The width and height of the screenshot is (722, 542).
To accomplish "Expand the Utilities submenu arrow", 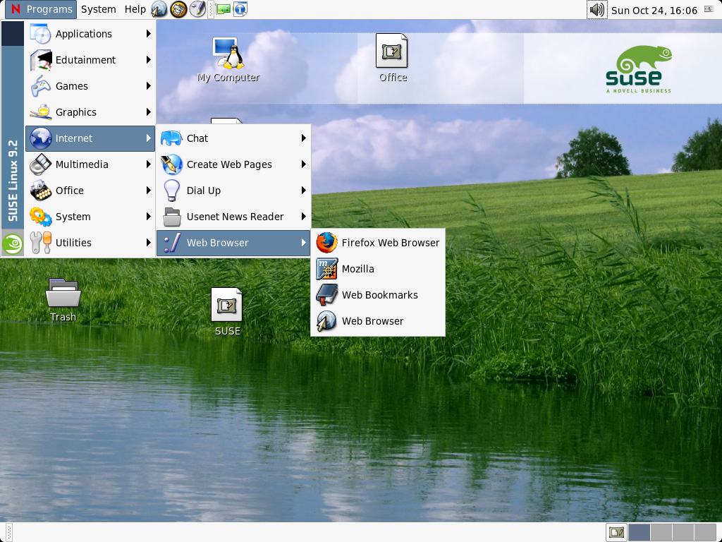I will tap(148, 243).
